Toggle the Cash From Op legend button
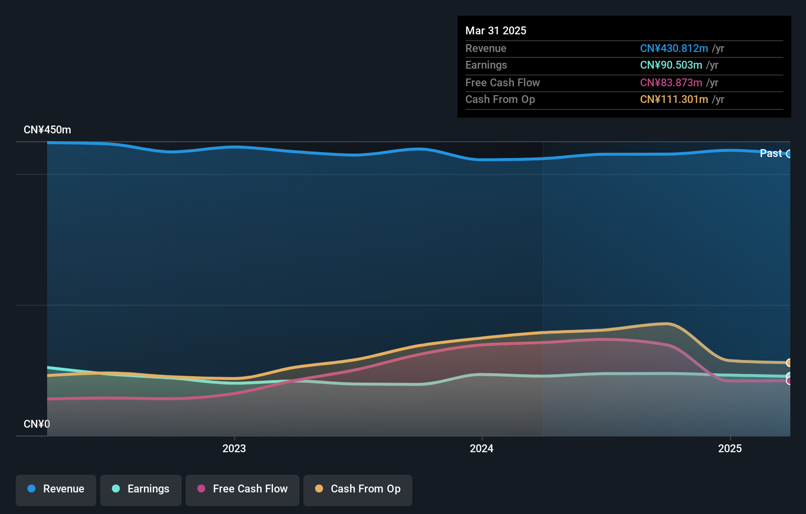Screen dimensions: 806x514 point(358,490)
